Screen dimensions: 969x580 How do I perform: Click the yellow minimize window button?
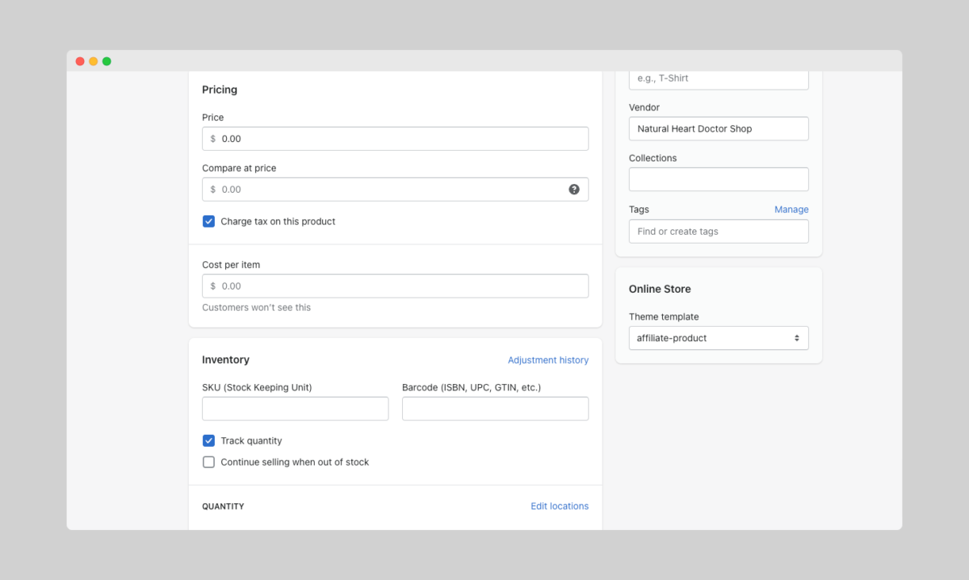[x=94, y=61]
